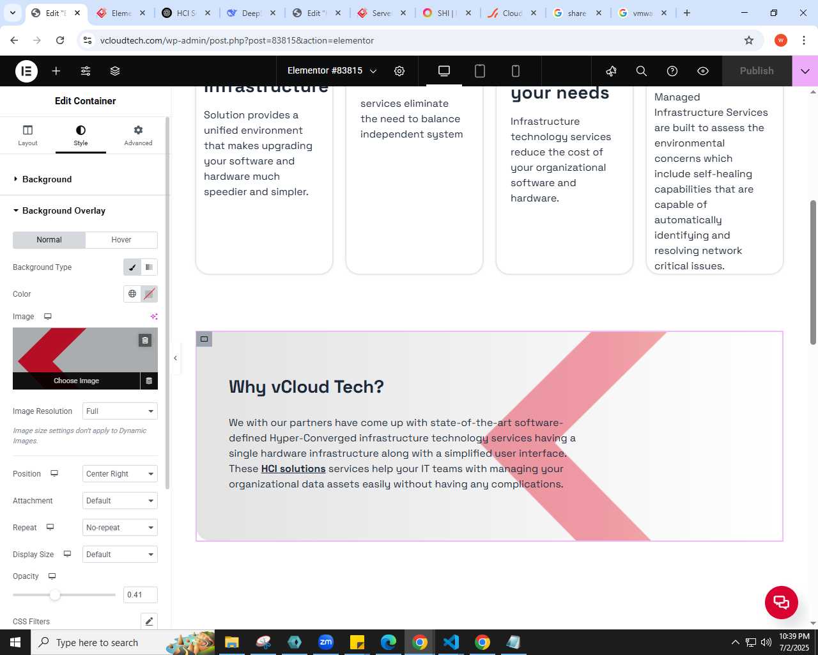Open Publish options arrow
818x655 pixels.
(805, 71)
